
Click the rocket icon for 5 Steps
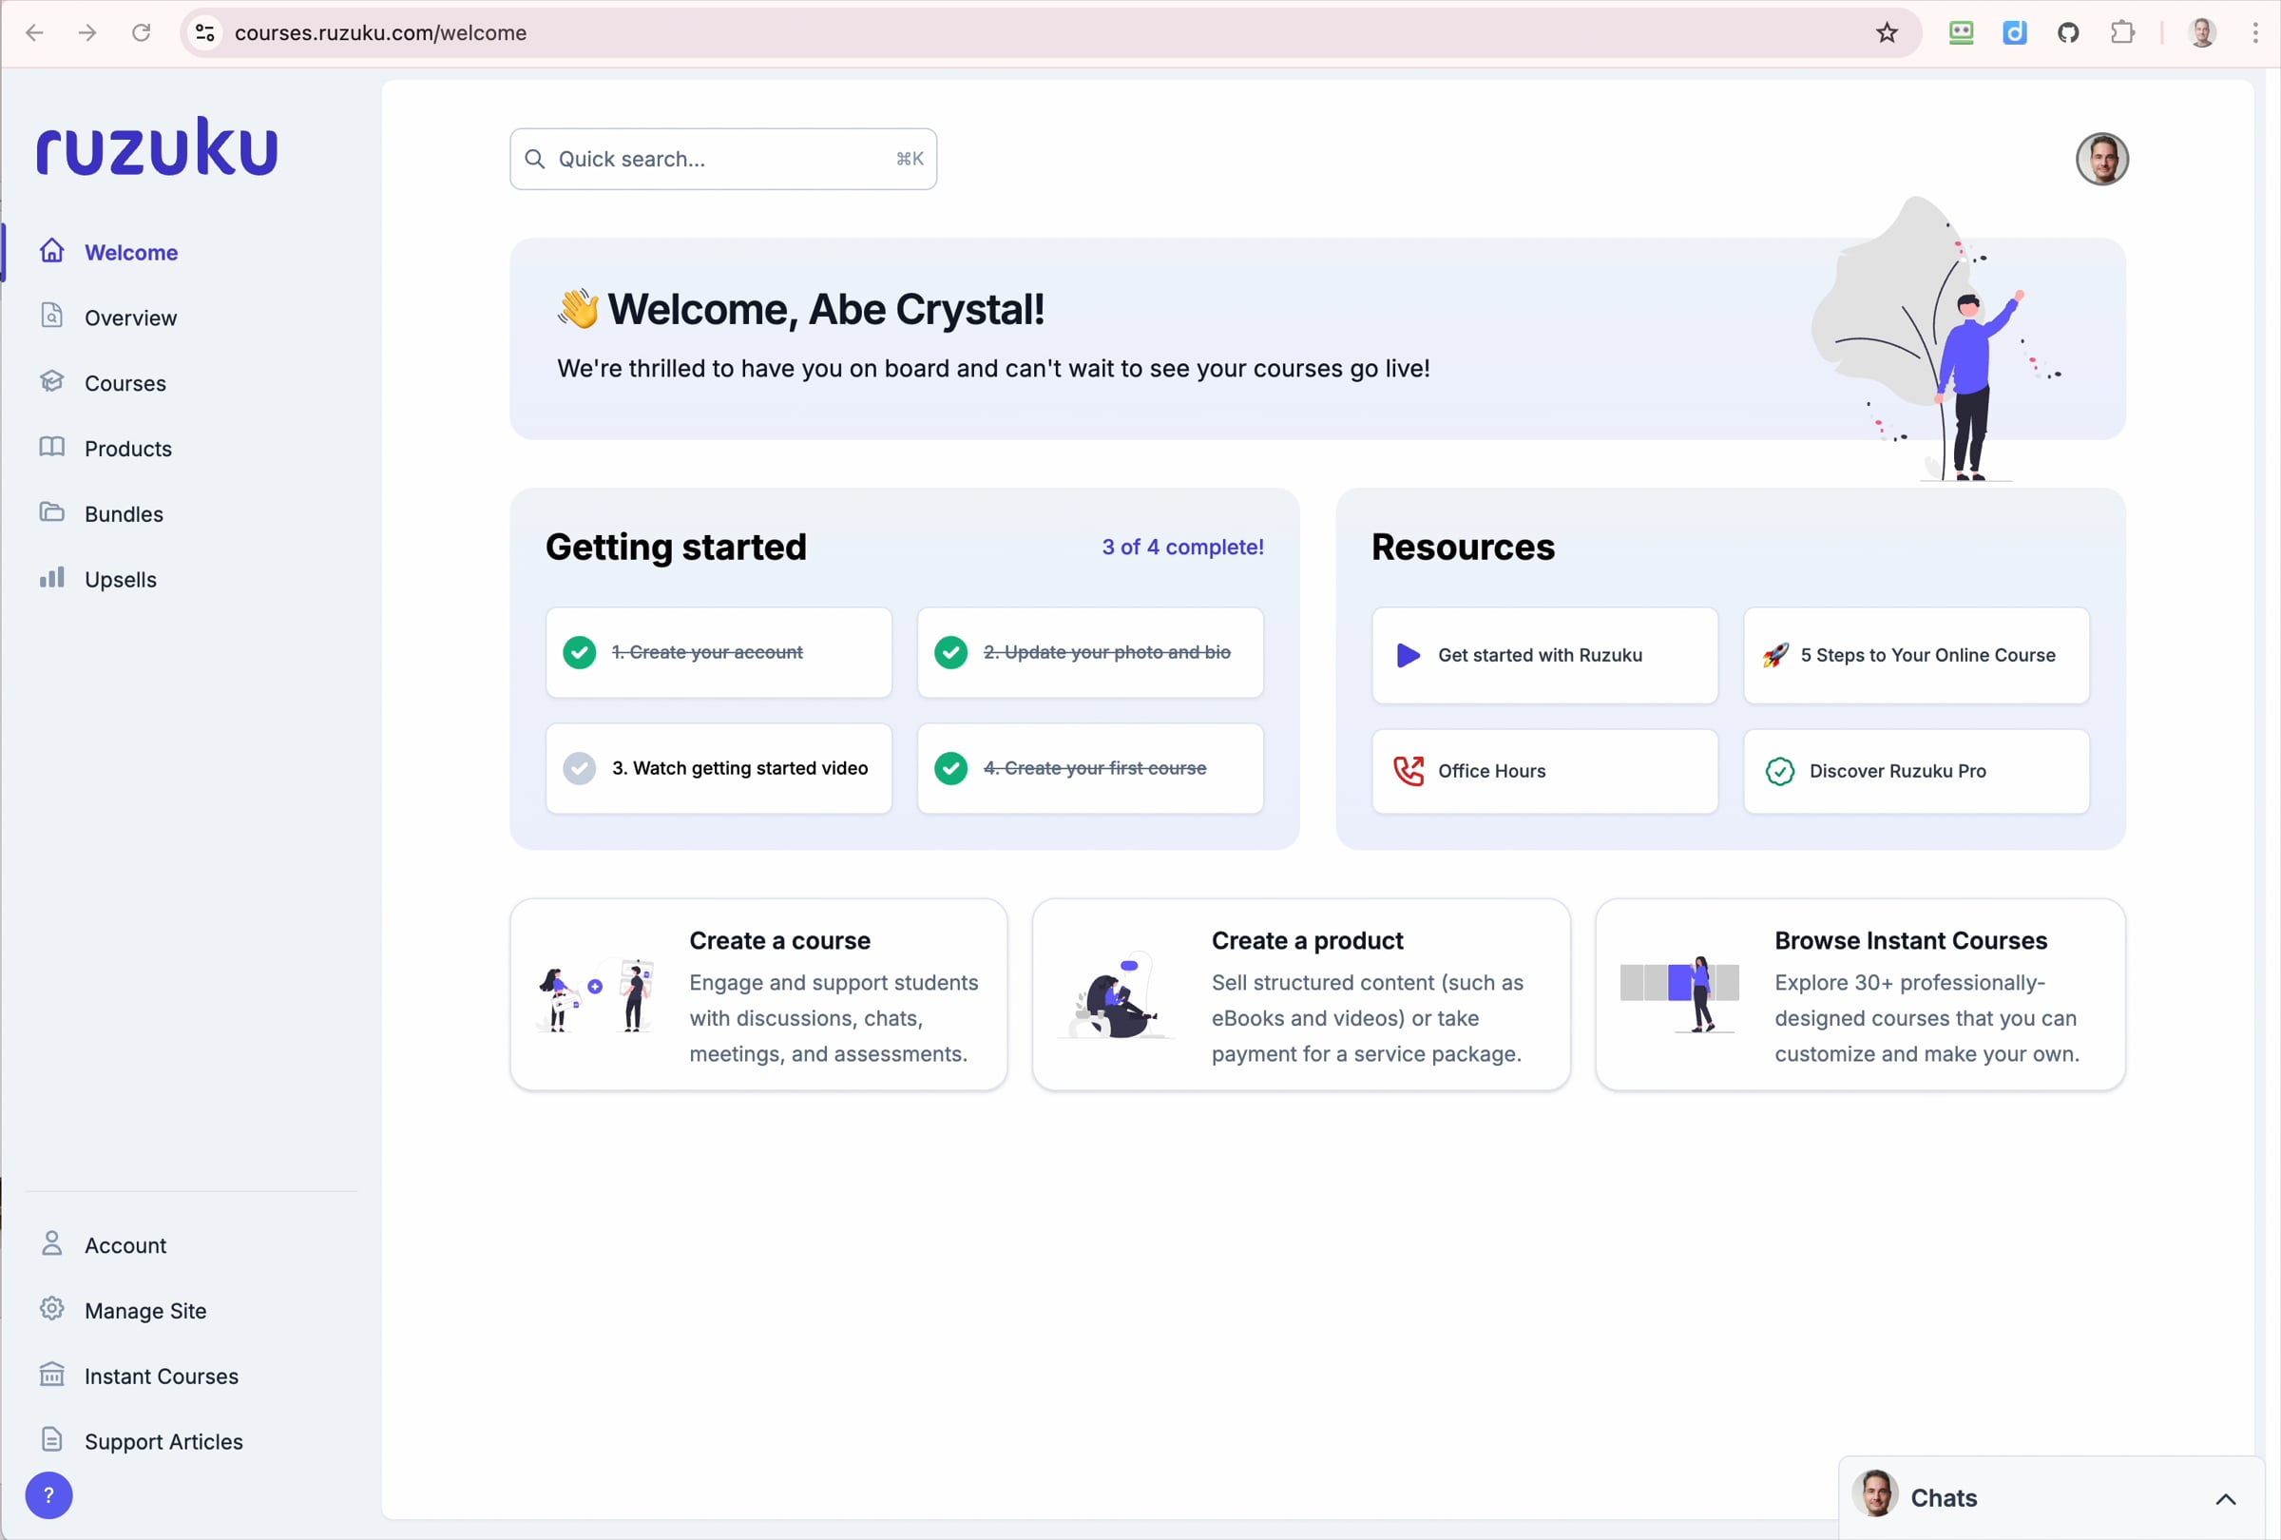pyautogui.click(x=1774, y=655)
